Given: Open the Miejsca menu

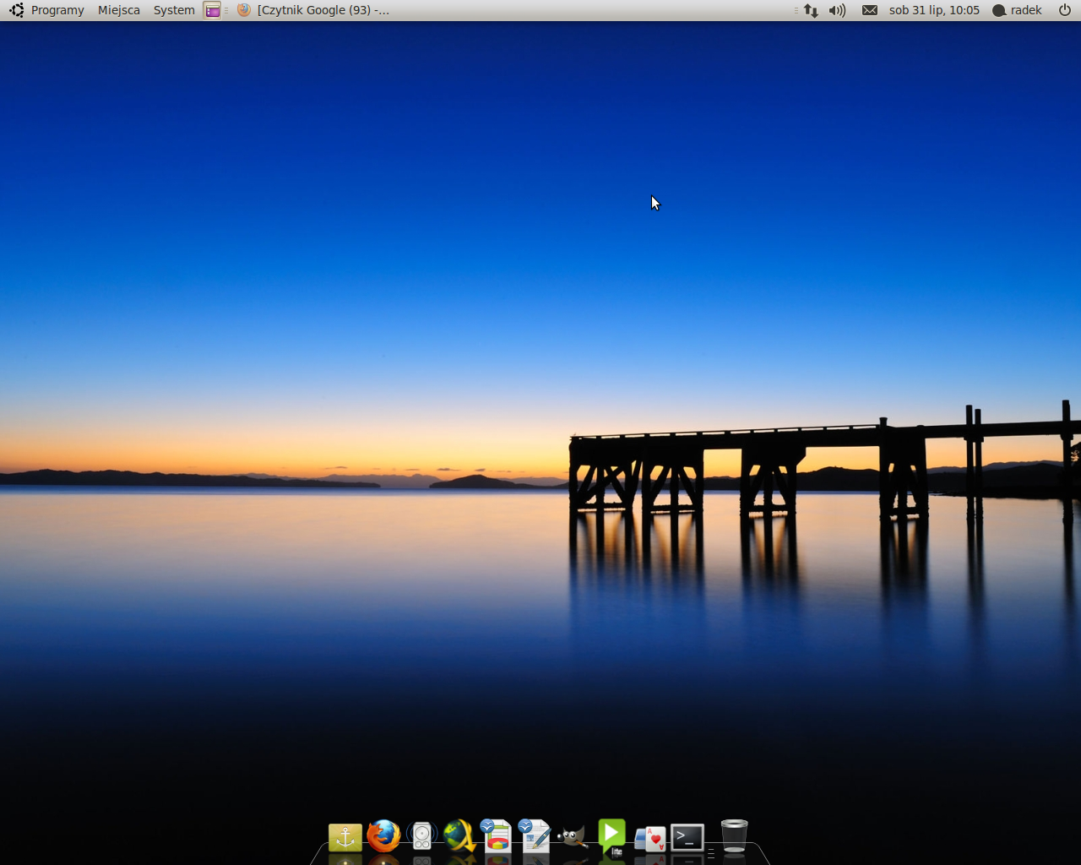Looking at the screenshot, I should 119,10.
